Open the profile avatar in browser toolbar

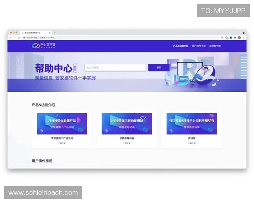(239, 38)
